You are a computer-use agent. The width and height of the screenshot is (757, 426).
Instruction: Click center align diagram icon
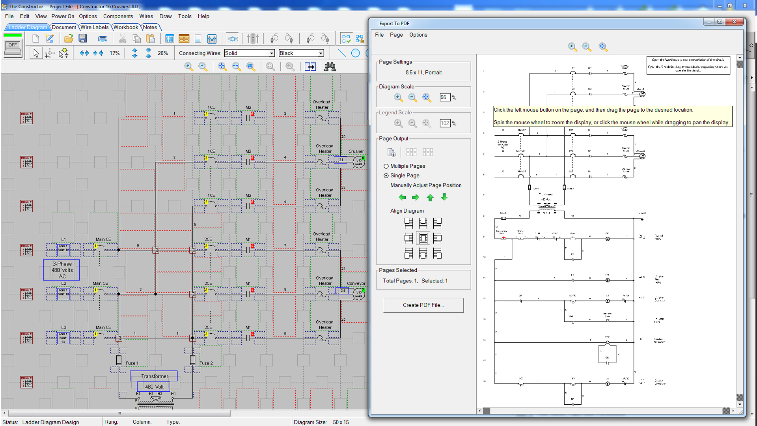point(423,238)
